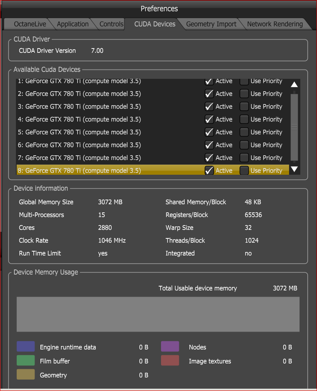This screenshot has width=317, height=391.
Task: Select device row 3: GeForce GTX 780 Ti
Action: tap(152, 106)
